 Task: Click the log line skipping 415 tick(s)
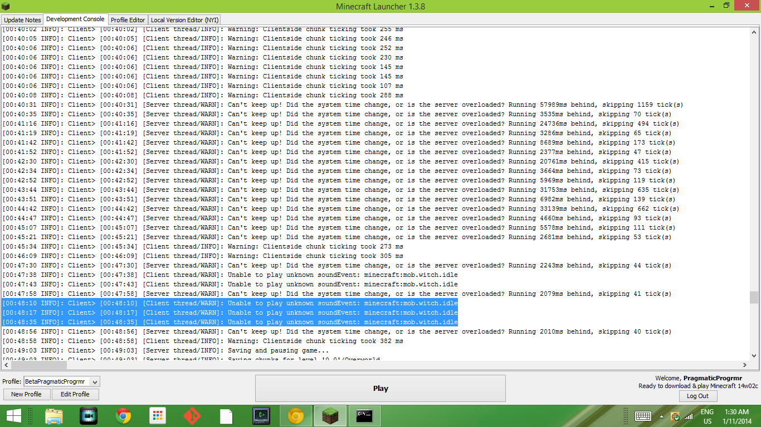[x=341, y=161]
